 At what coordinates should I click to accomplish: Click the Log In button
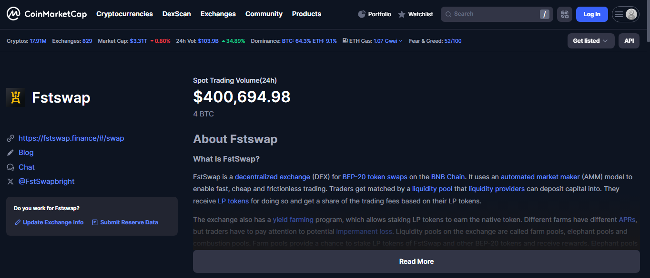coord(592,14)
